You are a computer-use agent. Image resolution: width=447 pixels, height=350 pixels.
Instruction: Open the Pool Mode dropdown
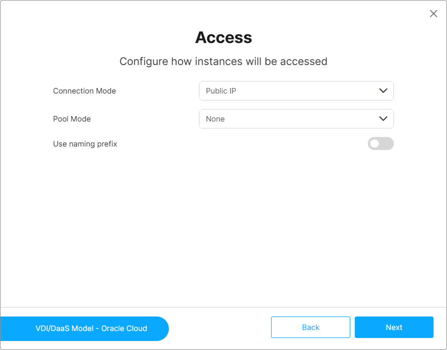pos(296,118)
